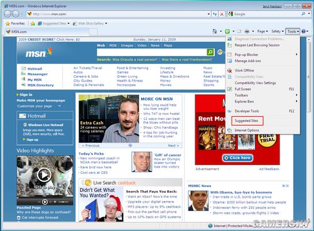
Task: Click the Favorites star icon
Action: pos(8,23)
